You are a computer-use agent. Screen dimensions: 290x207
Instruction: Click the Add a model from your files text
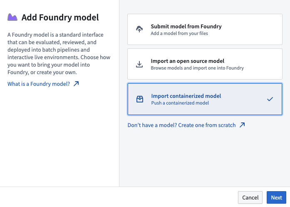point(179,33)
